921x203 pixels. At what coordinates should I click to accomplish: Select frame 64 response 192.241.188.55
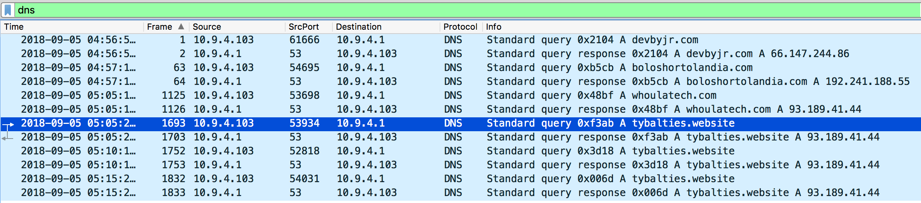(x=460, y=81)
